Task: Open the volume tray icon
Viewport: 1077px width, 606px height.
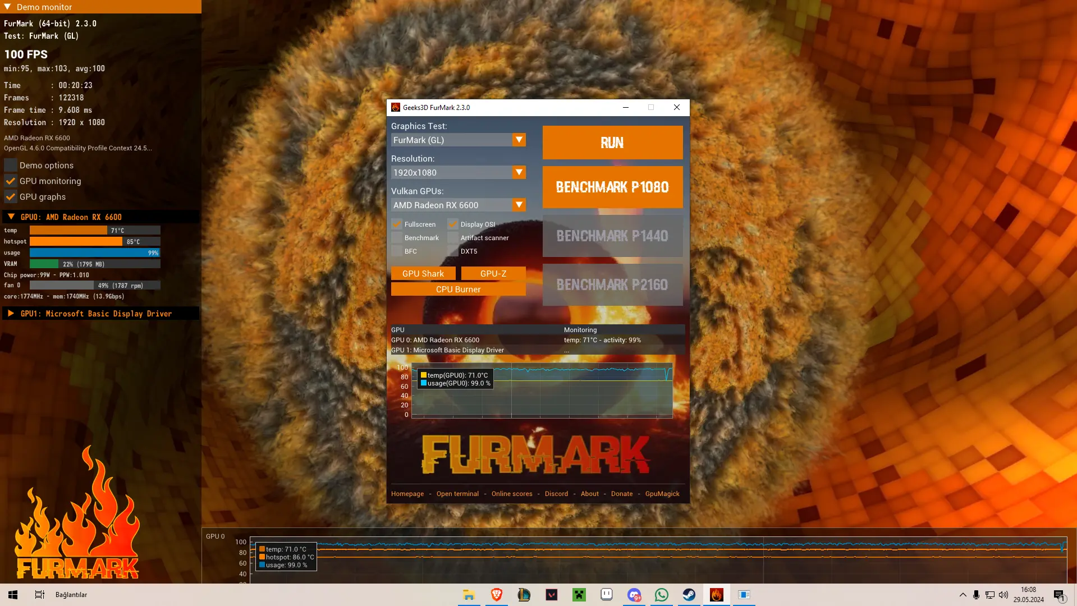Action: tap(1003, 595)
